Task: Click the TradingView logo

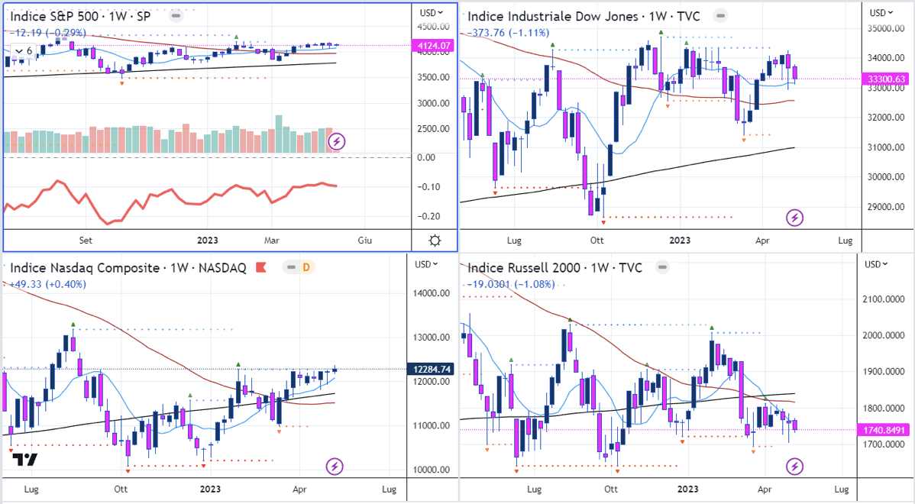Action: 25,460
